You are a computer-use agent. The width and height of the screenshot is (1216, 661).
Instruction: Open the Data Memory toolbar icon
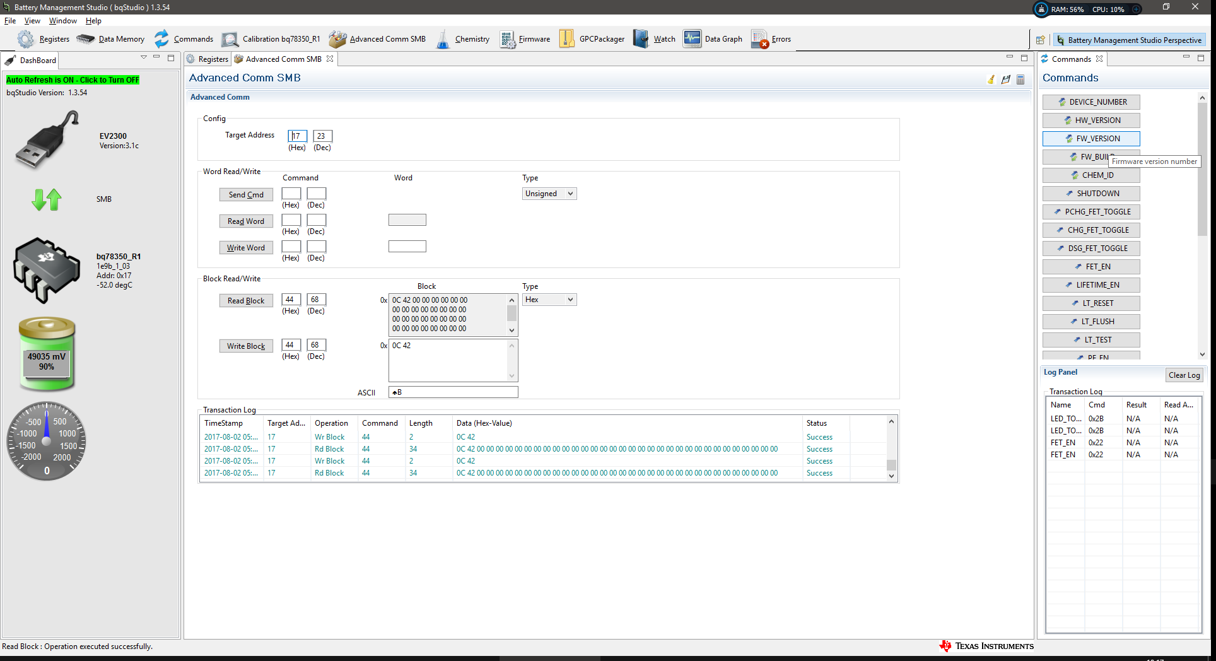[x=110, y=39]
